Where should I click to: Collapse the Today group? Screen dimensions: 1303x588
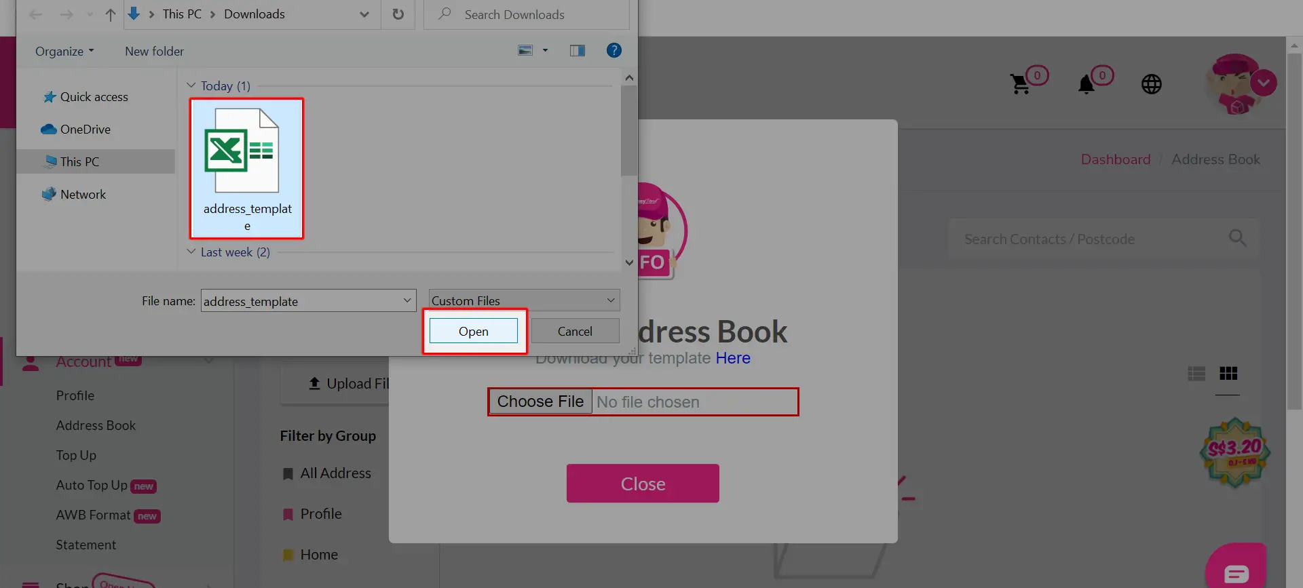pyautogui.click(x=191, y=85)
